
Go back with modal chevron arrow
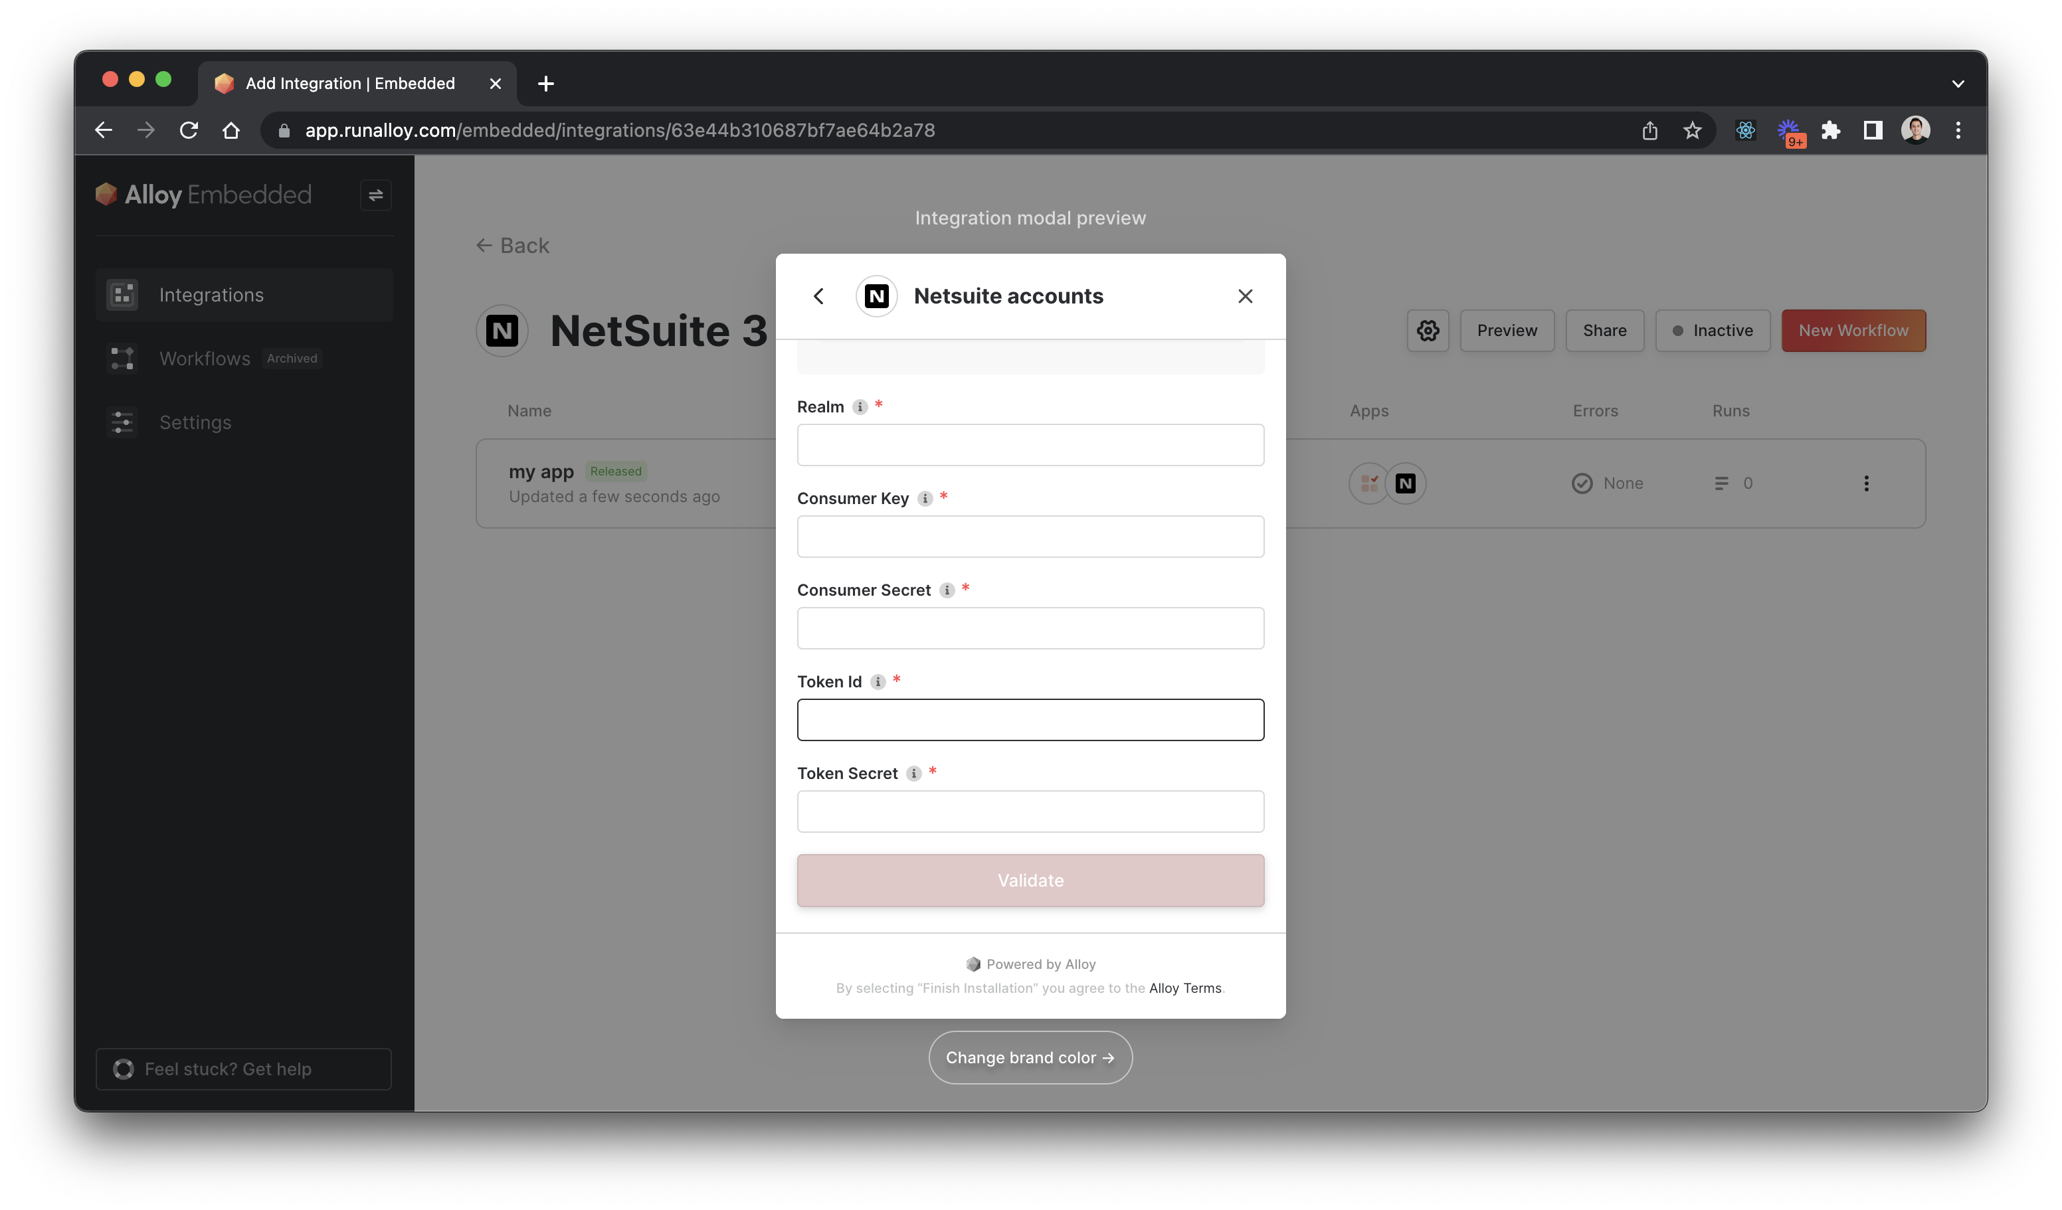818,296
